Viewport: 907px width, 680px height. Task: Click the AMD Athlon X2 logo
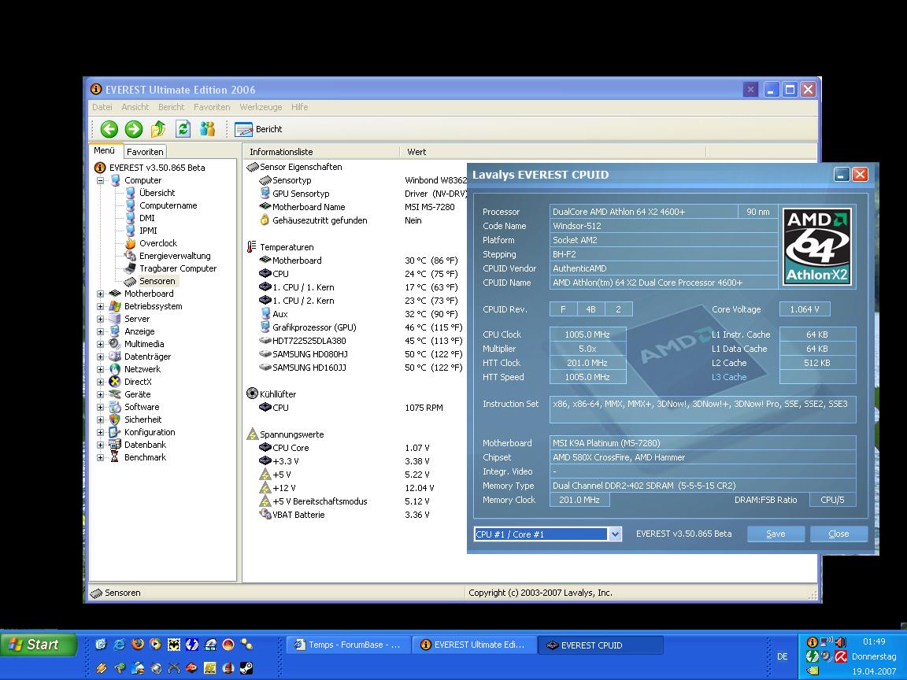click(x=817, y=246)
